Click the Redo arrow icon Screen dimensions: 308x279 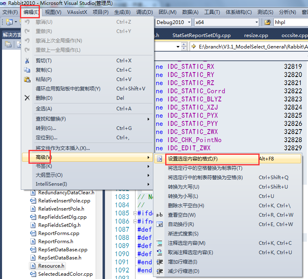point(27,31)
